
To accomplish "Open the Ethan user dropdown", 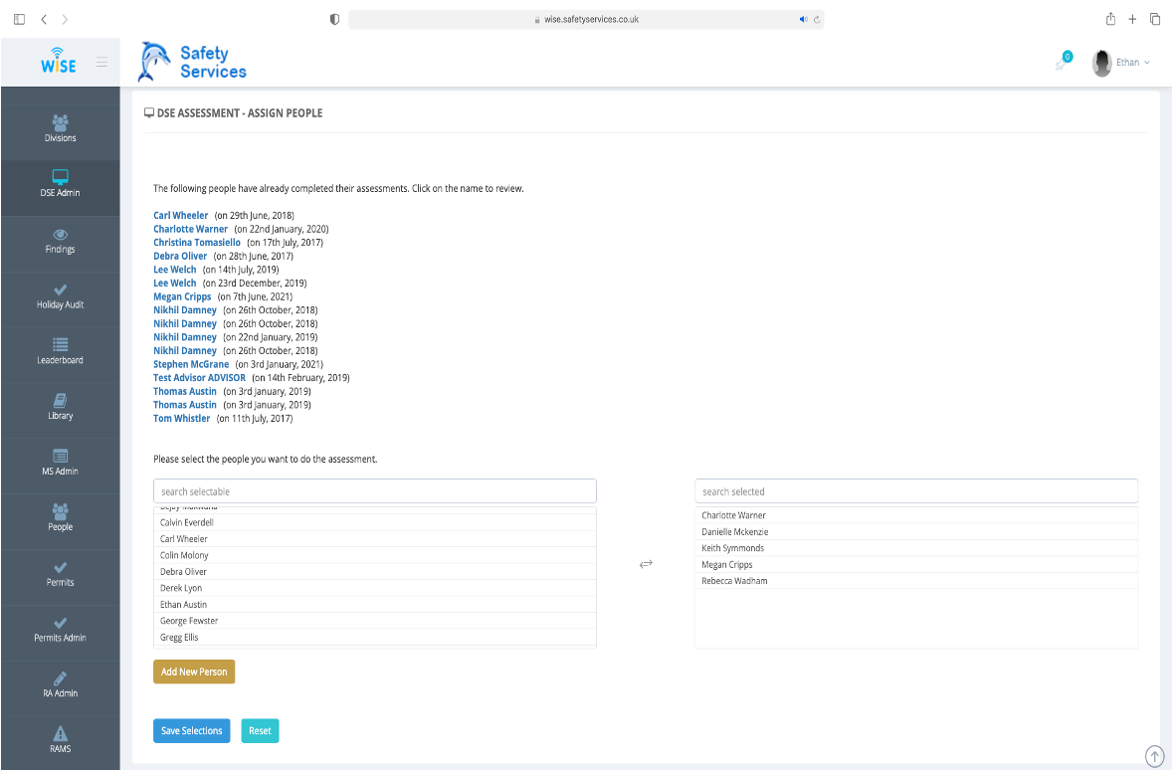I will [1133, 63].
